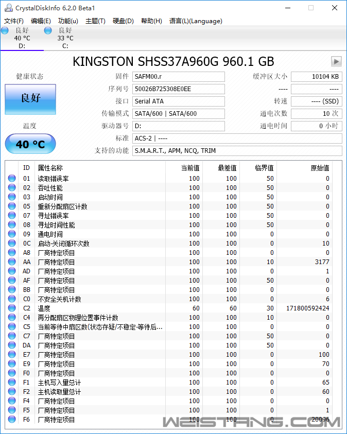The image size is (347, 434).
Task: Open the 语言(L)(Language) menu
Action: click(196, 21)
